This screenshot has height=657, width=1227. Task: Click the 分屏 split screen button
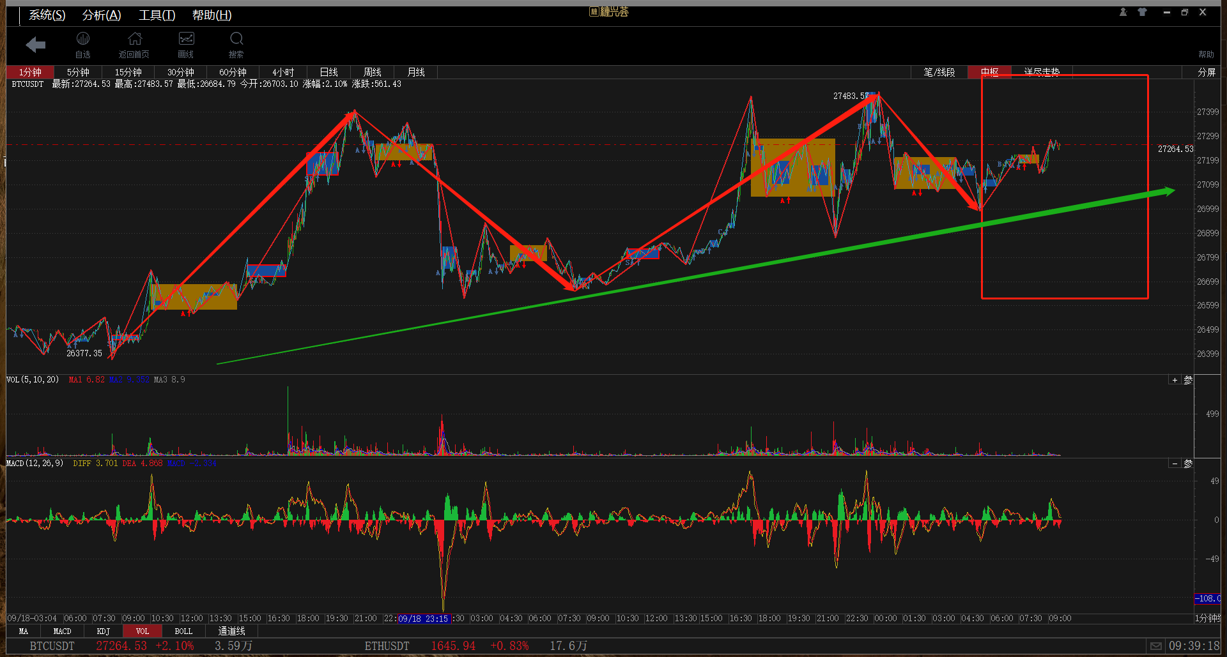(1207, 72)
